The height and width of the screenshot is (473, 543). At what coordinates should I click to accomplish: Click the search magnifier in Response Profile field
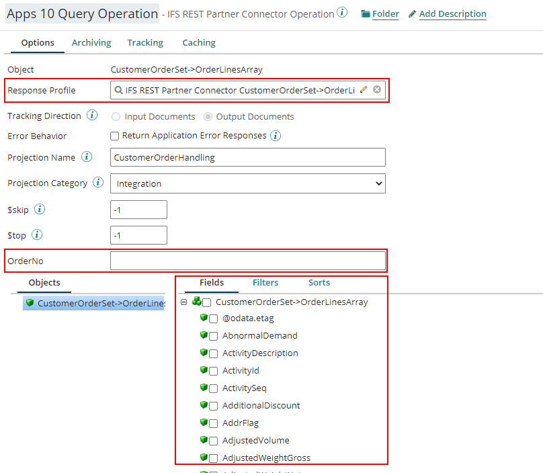point(118,90)
